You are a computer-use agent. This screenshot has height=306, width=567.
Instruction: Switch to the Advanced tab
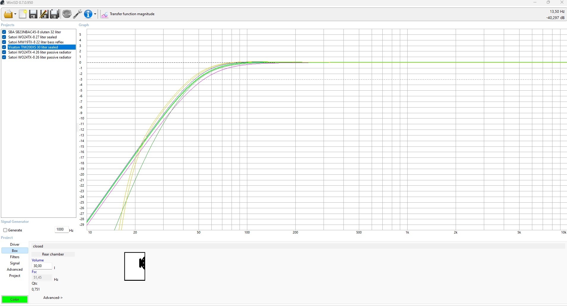15,269
